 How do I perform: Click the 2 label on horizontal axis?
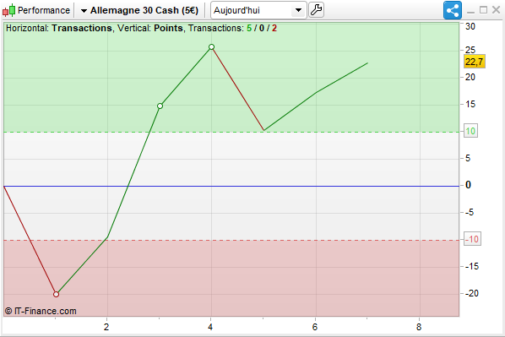pyautogui.click(x=106, y=327)
